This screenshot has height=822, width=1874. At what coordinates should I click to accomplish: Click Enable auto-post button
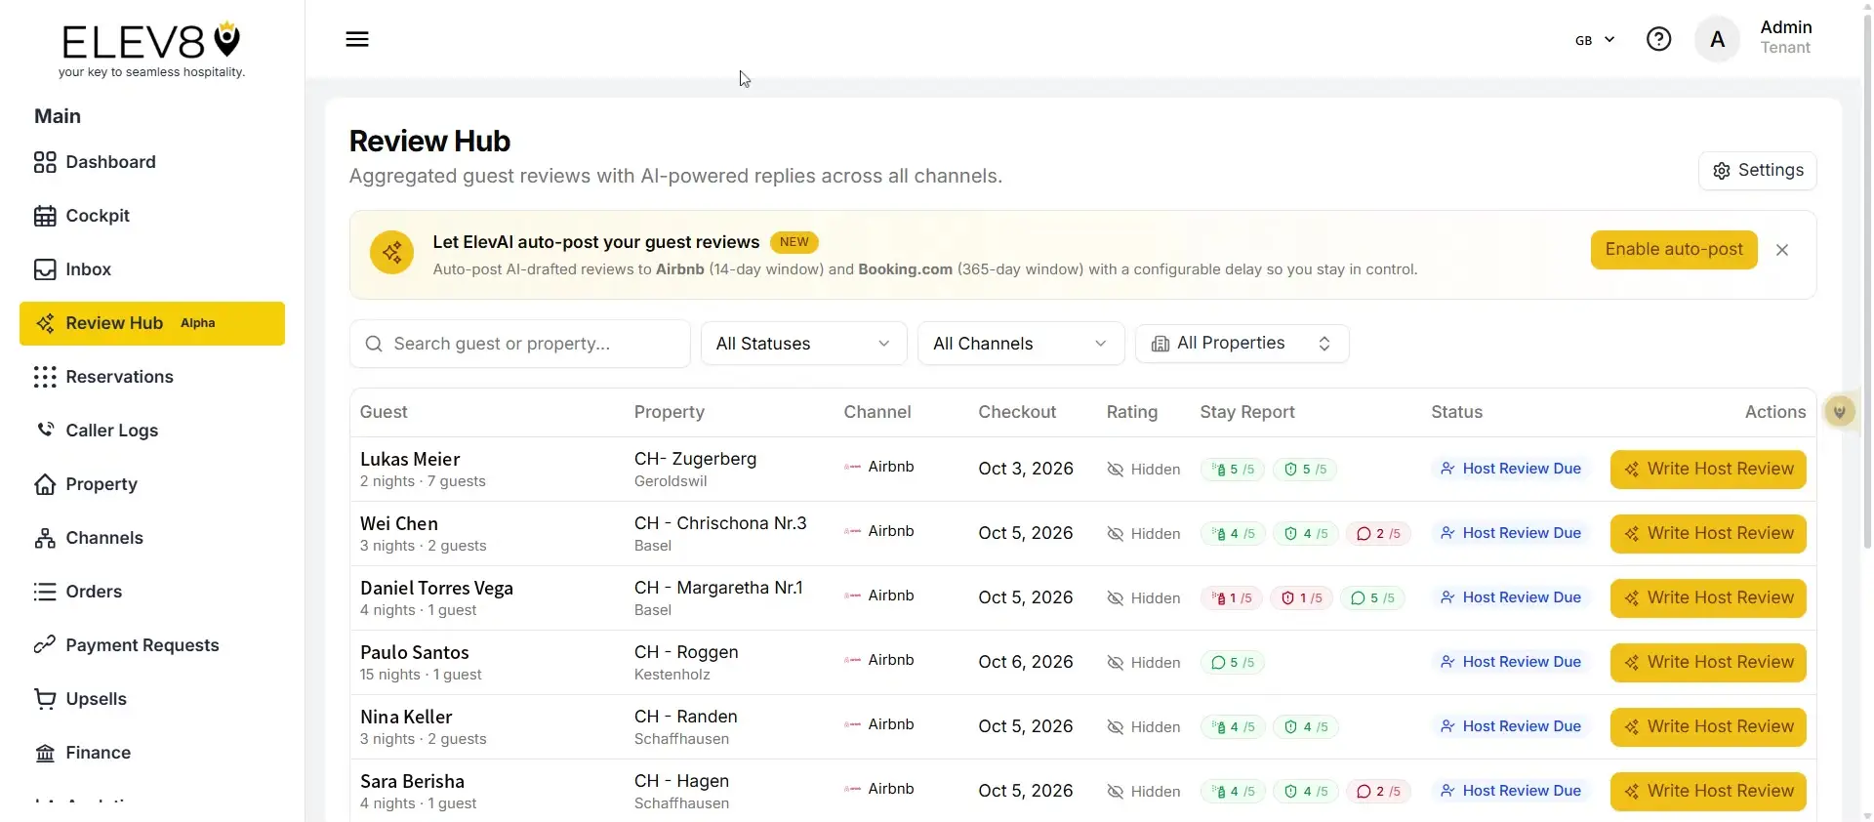tap(1674, 250)
